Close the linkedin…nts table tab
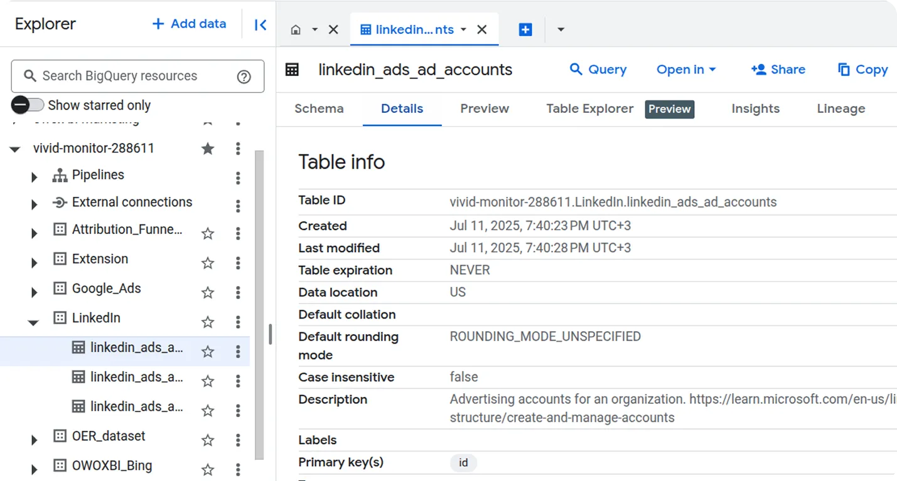This screenshot has width=897, height=481. 482,29
